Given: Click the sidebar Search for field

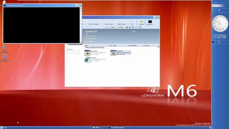Looking at the screenshot, I should (219, 6).
